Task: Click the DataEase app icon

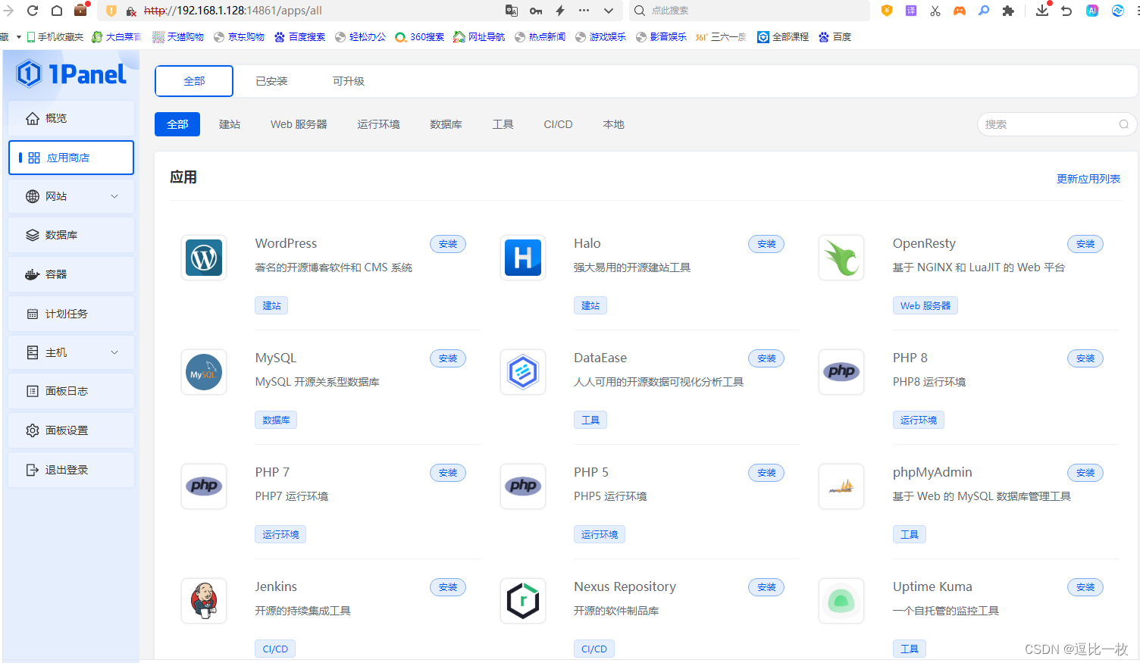Action: click(523, 372)
